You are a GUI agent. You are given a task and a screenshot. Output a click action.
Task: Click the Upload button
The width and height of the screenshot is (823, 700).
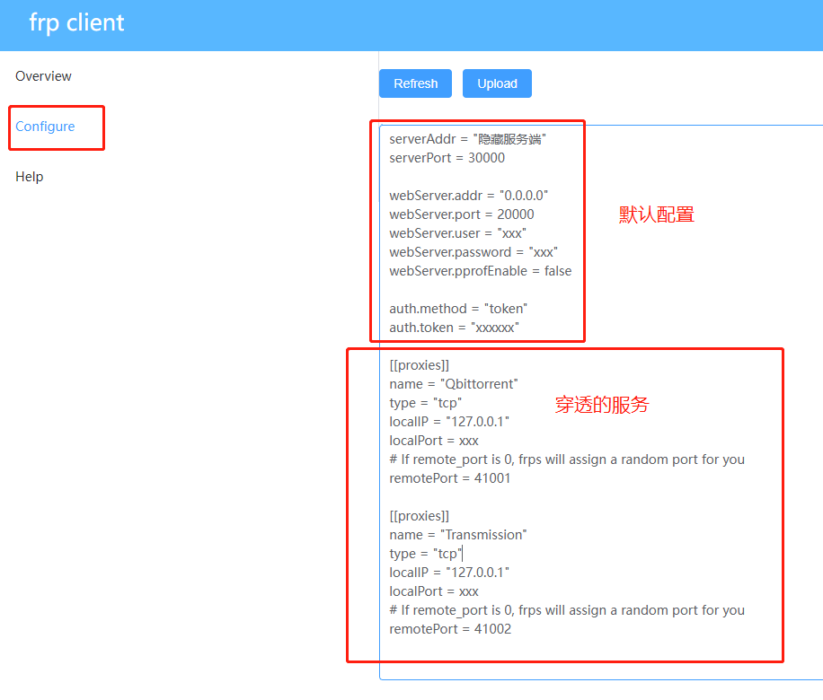497,83
